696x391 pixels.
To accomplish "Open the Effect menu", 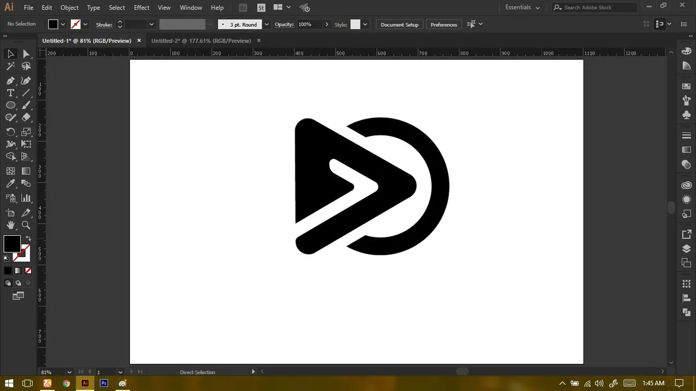I will pos(141,8).
